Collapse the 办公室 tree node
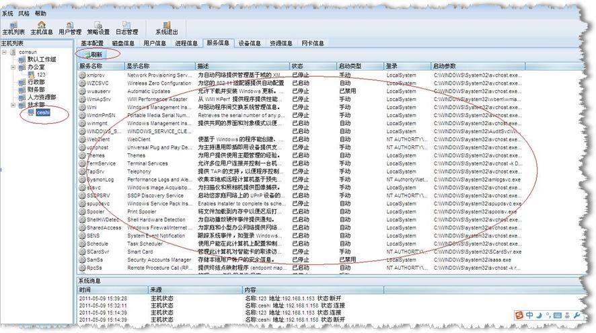Viewport: 596px width, 333px height. pyautogui.click(x=13, y=67)
